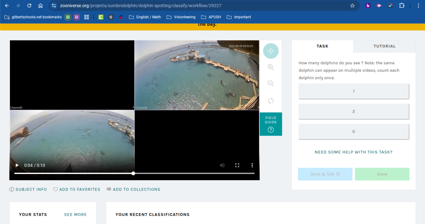This screenshot has height=224, width=425.
Task: Click the zoom in magnifier icon
Action: tap(271, 67)
